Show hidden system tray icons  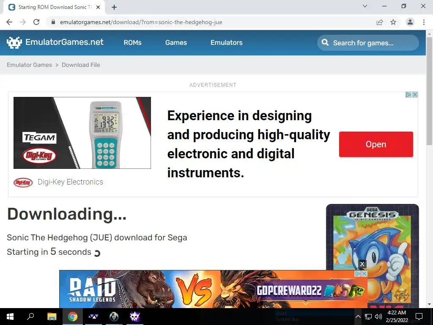[x=358, y=317]
